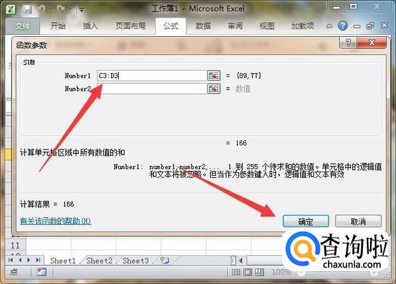Image resolution: width=396 pixels, height=284 pixels.
Task: Click the Number2 input field
Action: click(152, 88)
